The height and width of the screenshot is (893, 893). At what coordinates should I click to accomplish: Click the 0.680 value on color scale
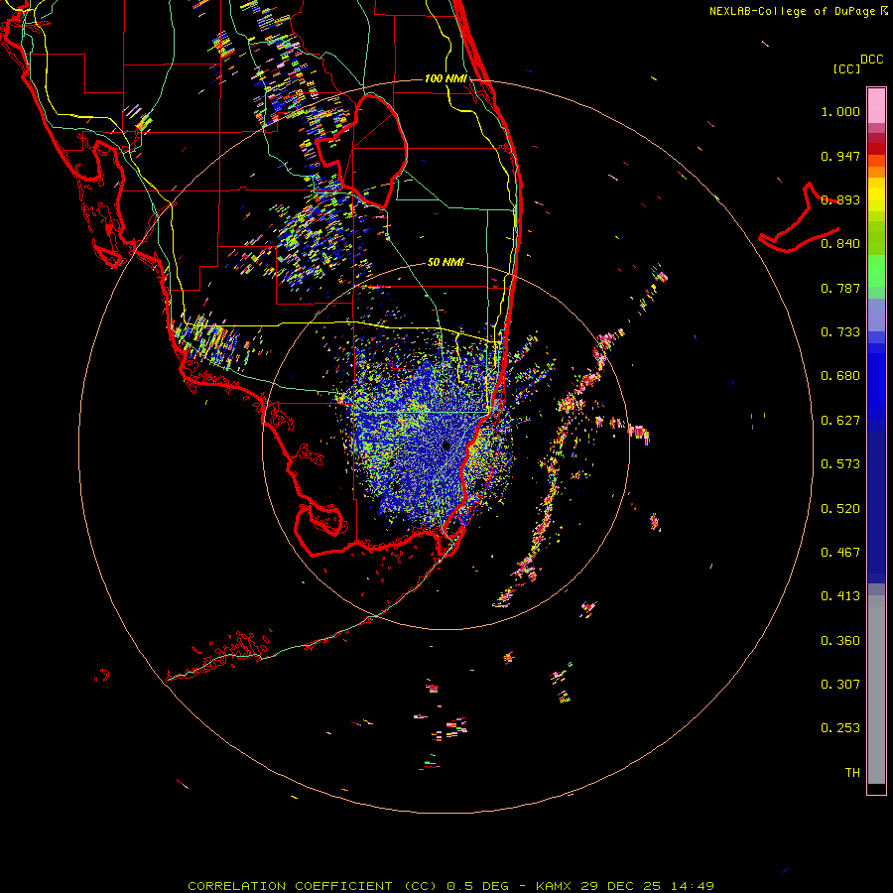(x=840, y=376)
